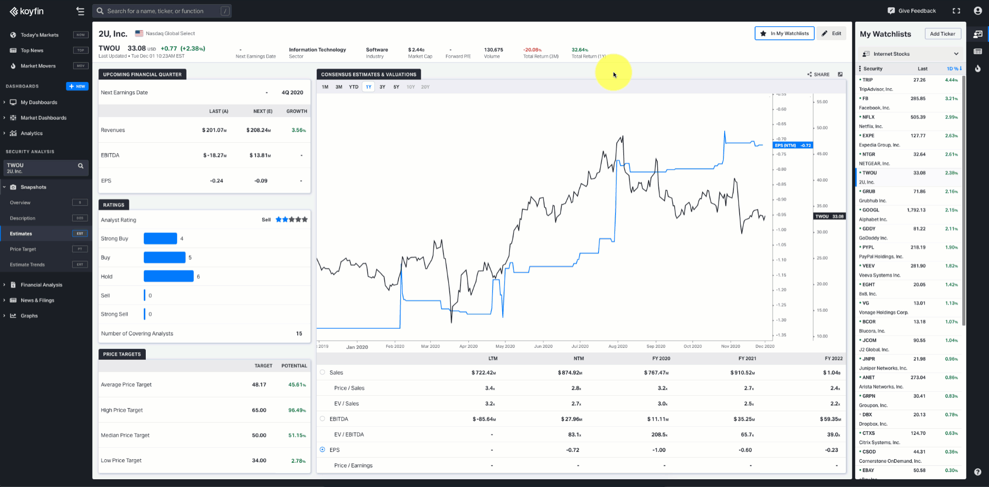Select the EBITDA radio button
Viewport: 989px width, 487px height.
[322, 418]
